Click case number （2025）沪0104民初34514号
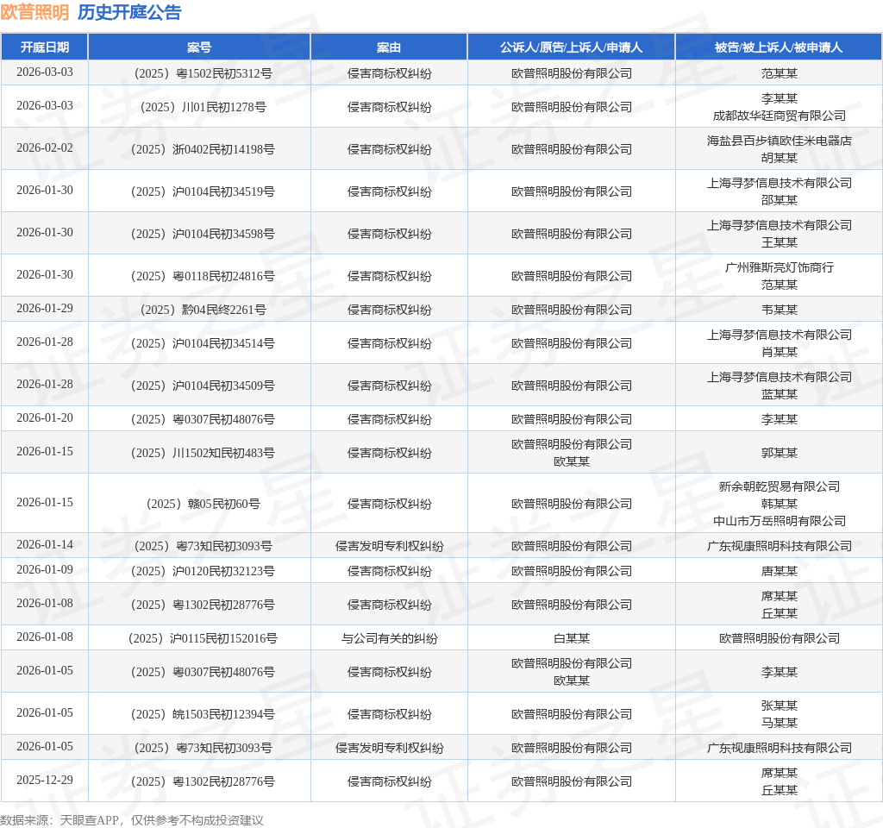This screenshot has width=883, height=828. pos(204,343)
